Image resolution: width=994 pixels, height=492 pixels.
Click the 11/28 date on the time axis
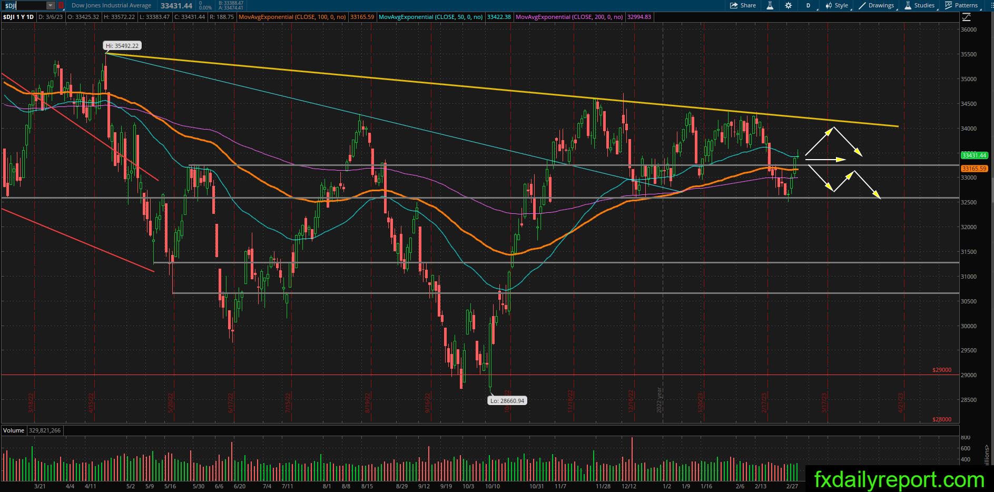coord(603,486)
